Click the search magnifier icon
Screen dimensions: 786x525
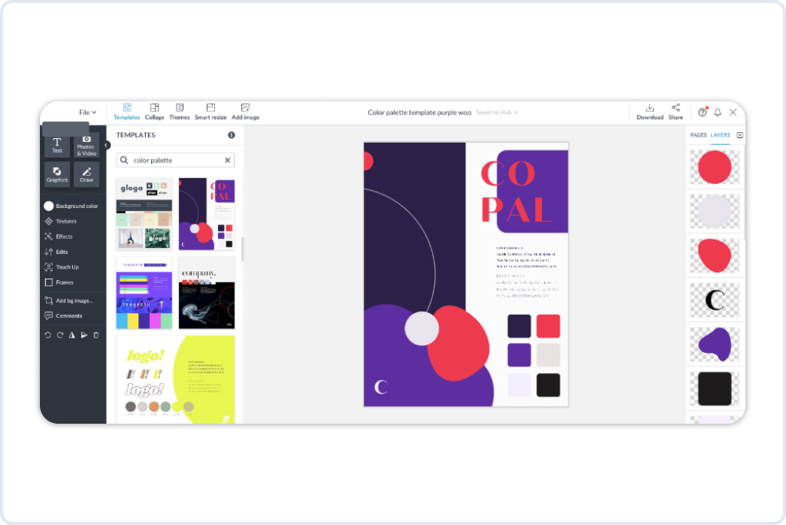click(x=124, y=160)
